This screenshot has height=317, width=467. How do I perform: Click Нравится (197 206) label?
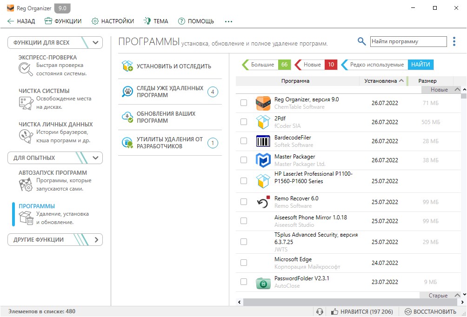point(367,311)
